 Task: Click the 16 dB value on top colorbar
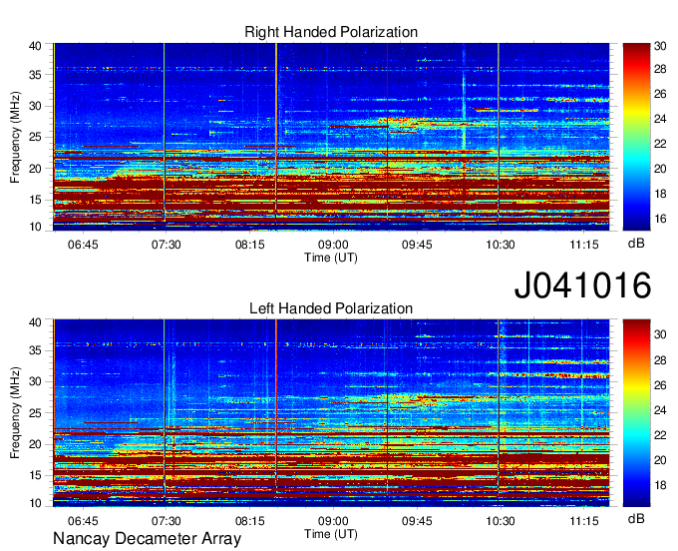pyautogui.click(x=660, y=219)
